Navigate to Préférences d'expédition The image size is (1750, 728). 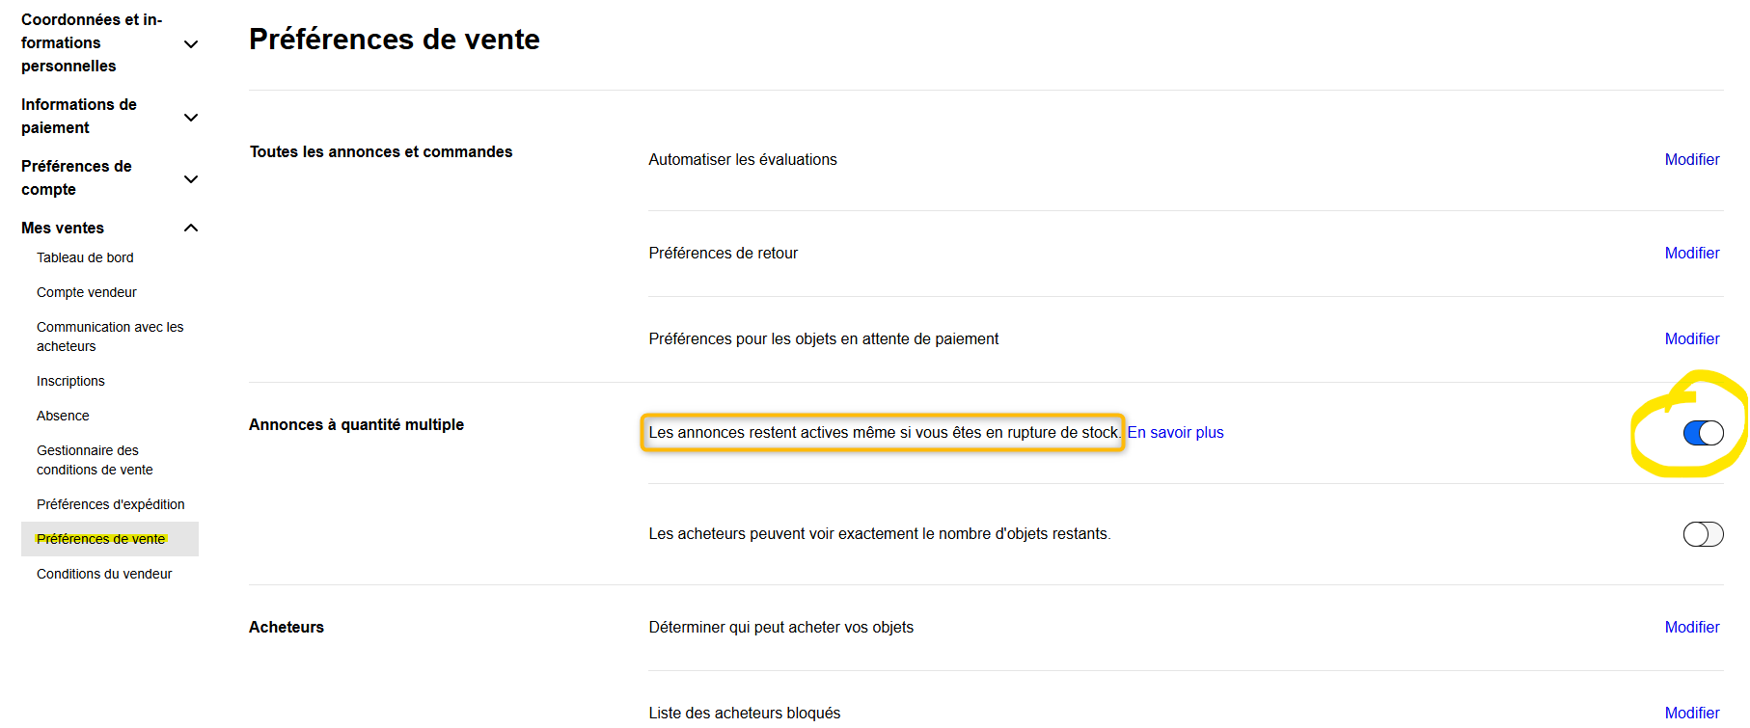[111, 504]
